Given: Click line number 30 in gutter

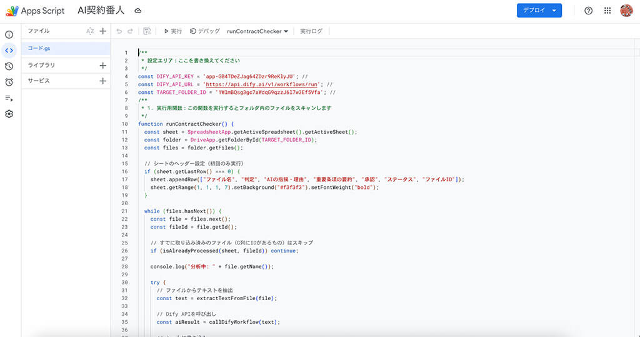Looking at the screenshot, I should [x=125, y=283].
